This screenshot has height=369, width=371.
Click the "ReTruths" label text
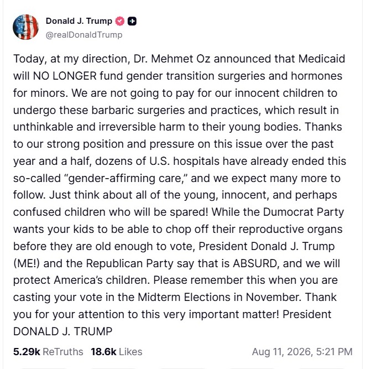click(63, 352)
